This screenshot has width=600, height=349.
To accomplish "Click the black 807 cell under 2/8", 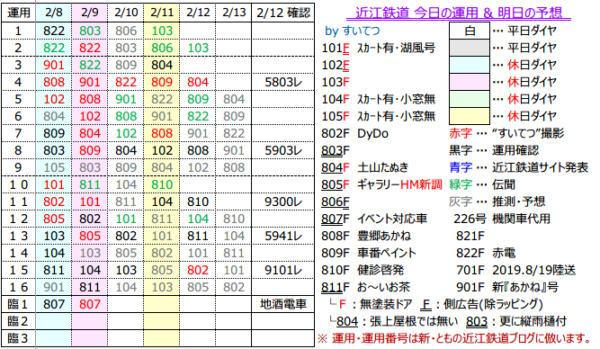I will point(54,304).
